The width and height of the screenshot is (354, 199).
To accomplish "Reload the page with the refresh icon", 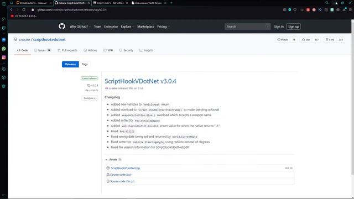I will (24, 10).
